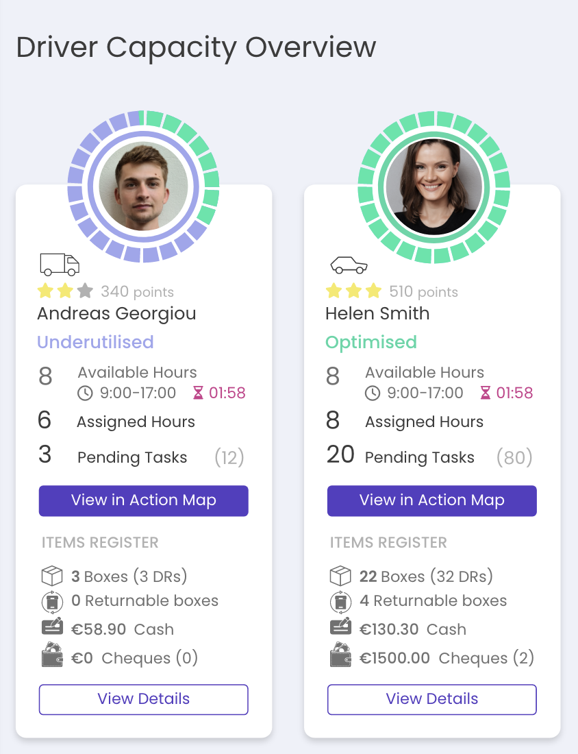
Task: Click the wallet cheques icon beside €1500.00
Action: (340, 655)
